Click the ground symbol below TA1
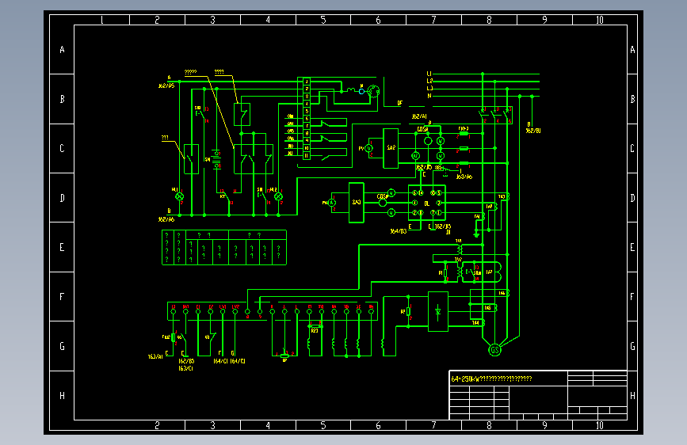This screenshot has width=687, height=445. click(x=476, y=235)
